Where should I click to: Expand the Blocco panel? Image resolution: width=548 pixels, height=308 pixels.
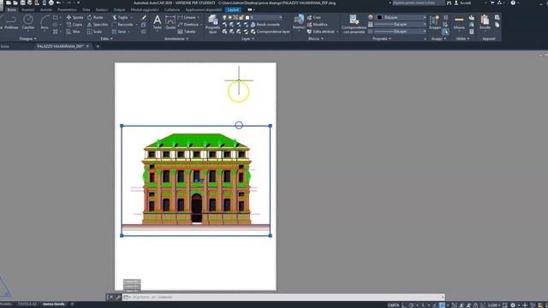316,38
